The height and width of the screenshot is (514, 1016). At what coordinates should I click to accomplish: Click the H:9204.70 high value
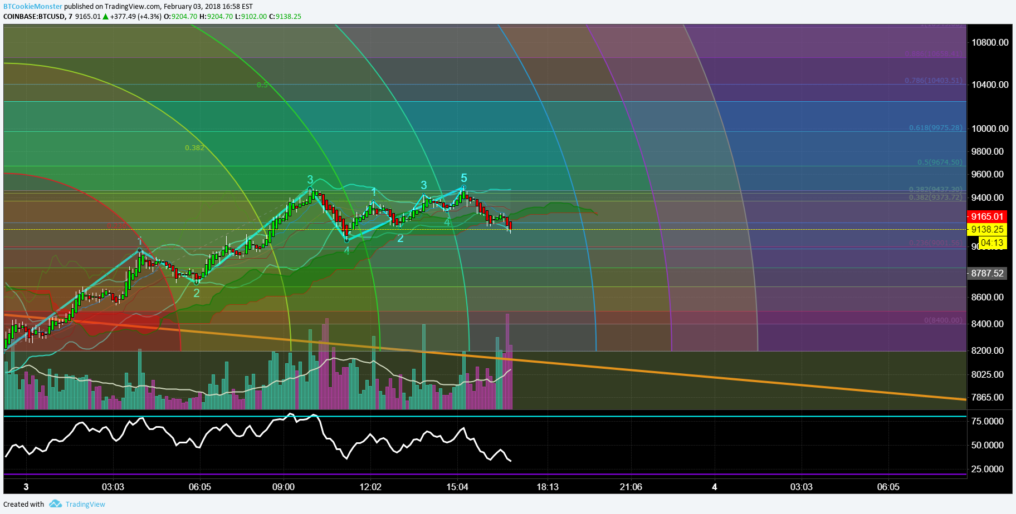[216, 17]
